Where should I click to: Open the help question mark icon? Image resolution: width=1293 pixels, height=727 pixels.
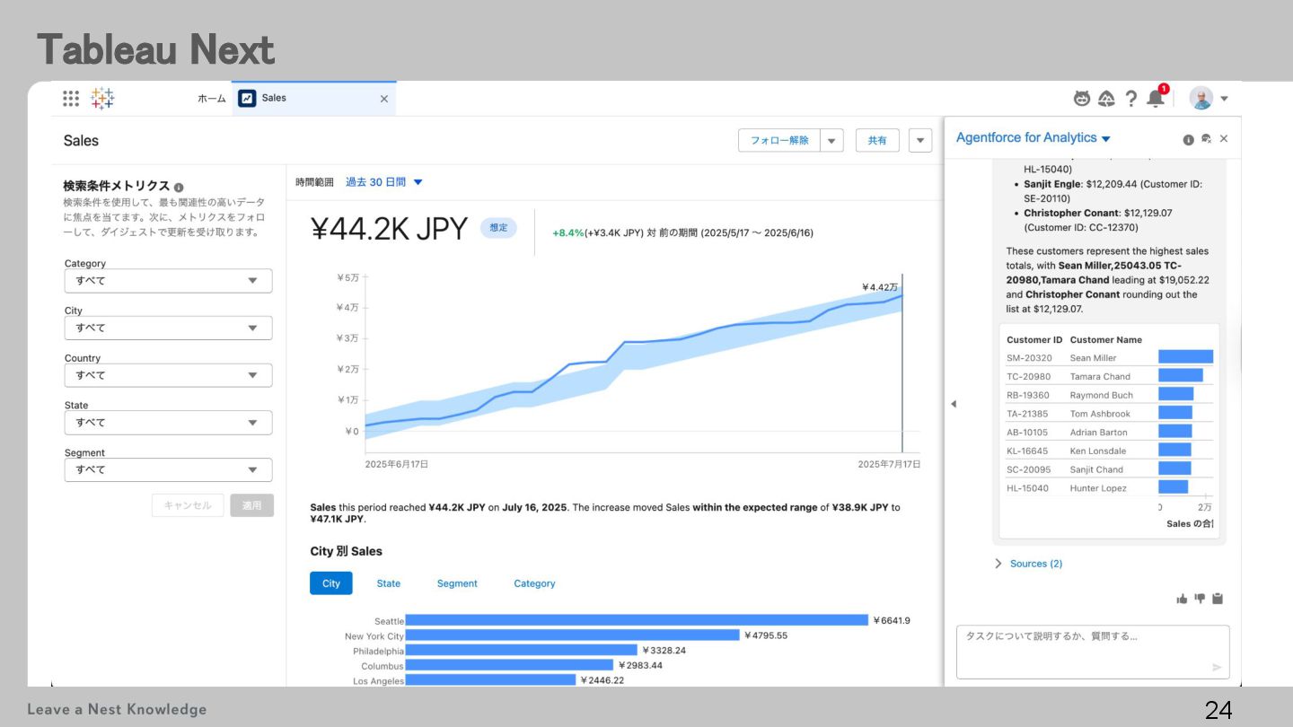point(1131,99)
